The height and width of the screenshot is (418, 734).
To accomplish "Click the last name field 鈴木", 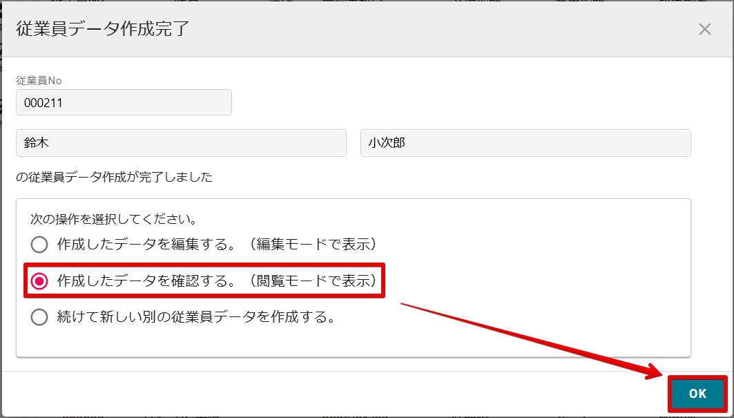I will coord(181,143).
